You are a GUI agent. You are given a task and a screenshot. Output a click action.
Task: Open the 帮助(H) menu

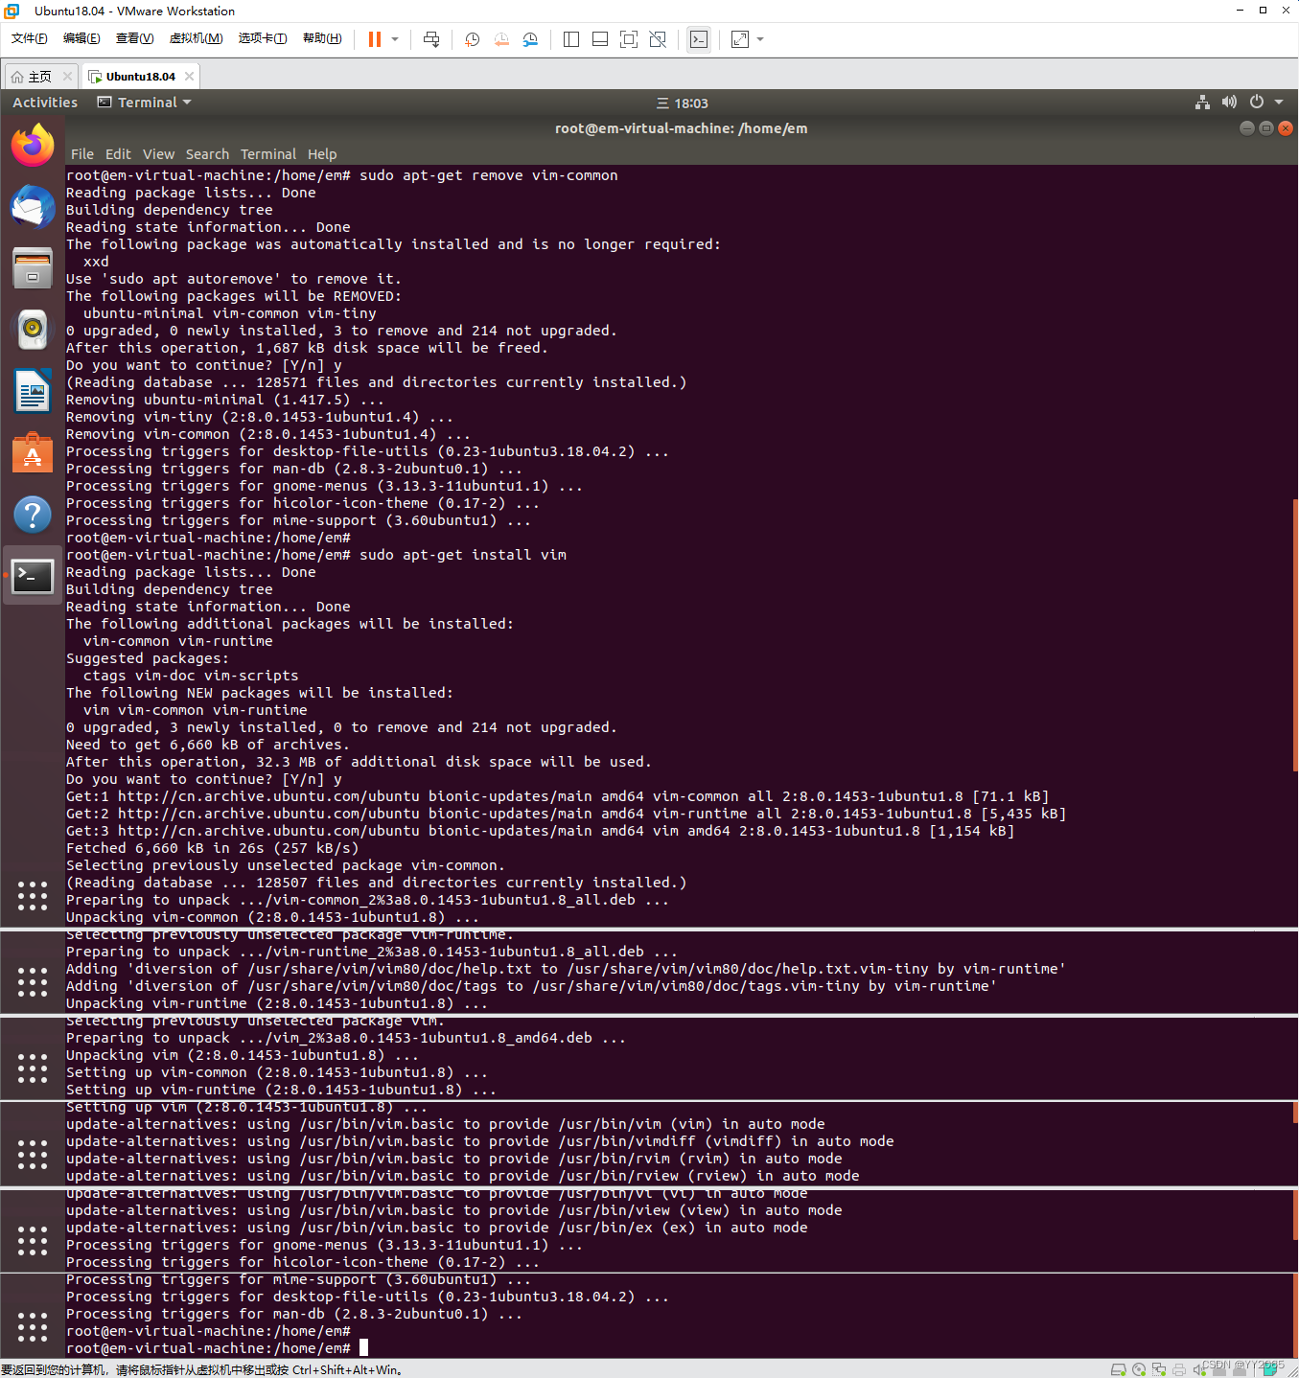(x=322, y=38)
